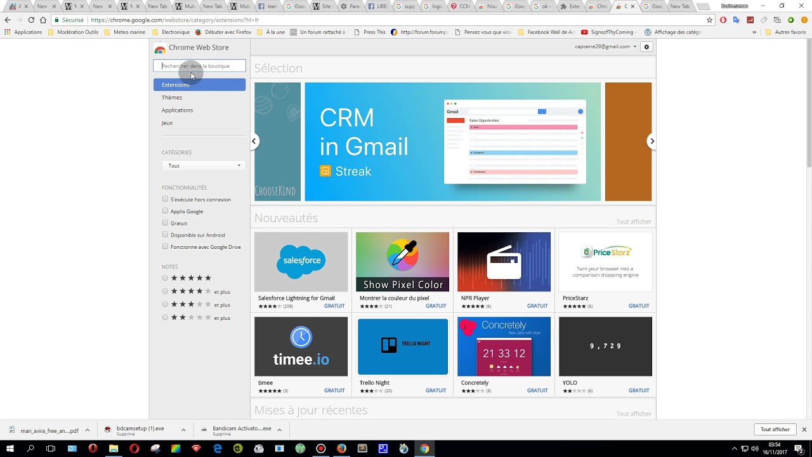The height and width of the screenshot is (457, 812).
Task: Go back with browser back arrow
Action: [8, 20]
